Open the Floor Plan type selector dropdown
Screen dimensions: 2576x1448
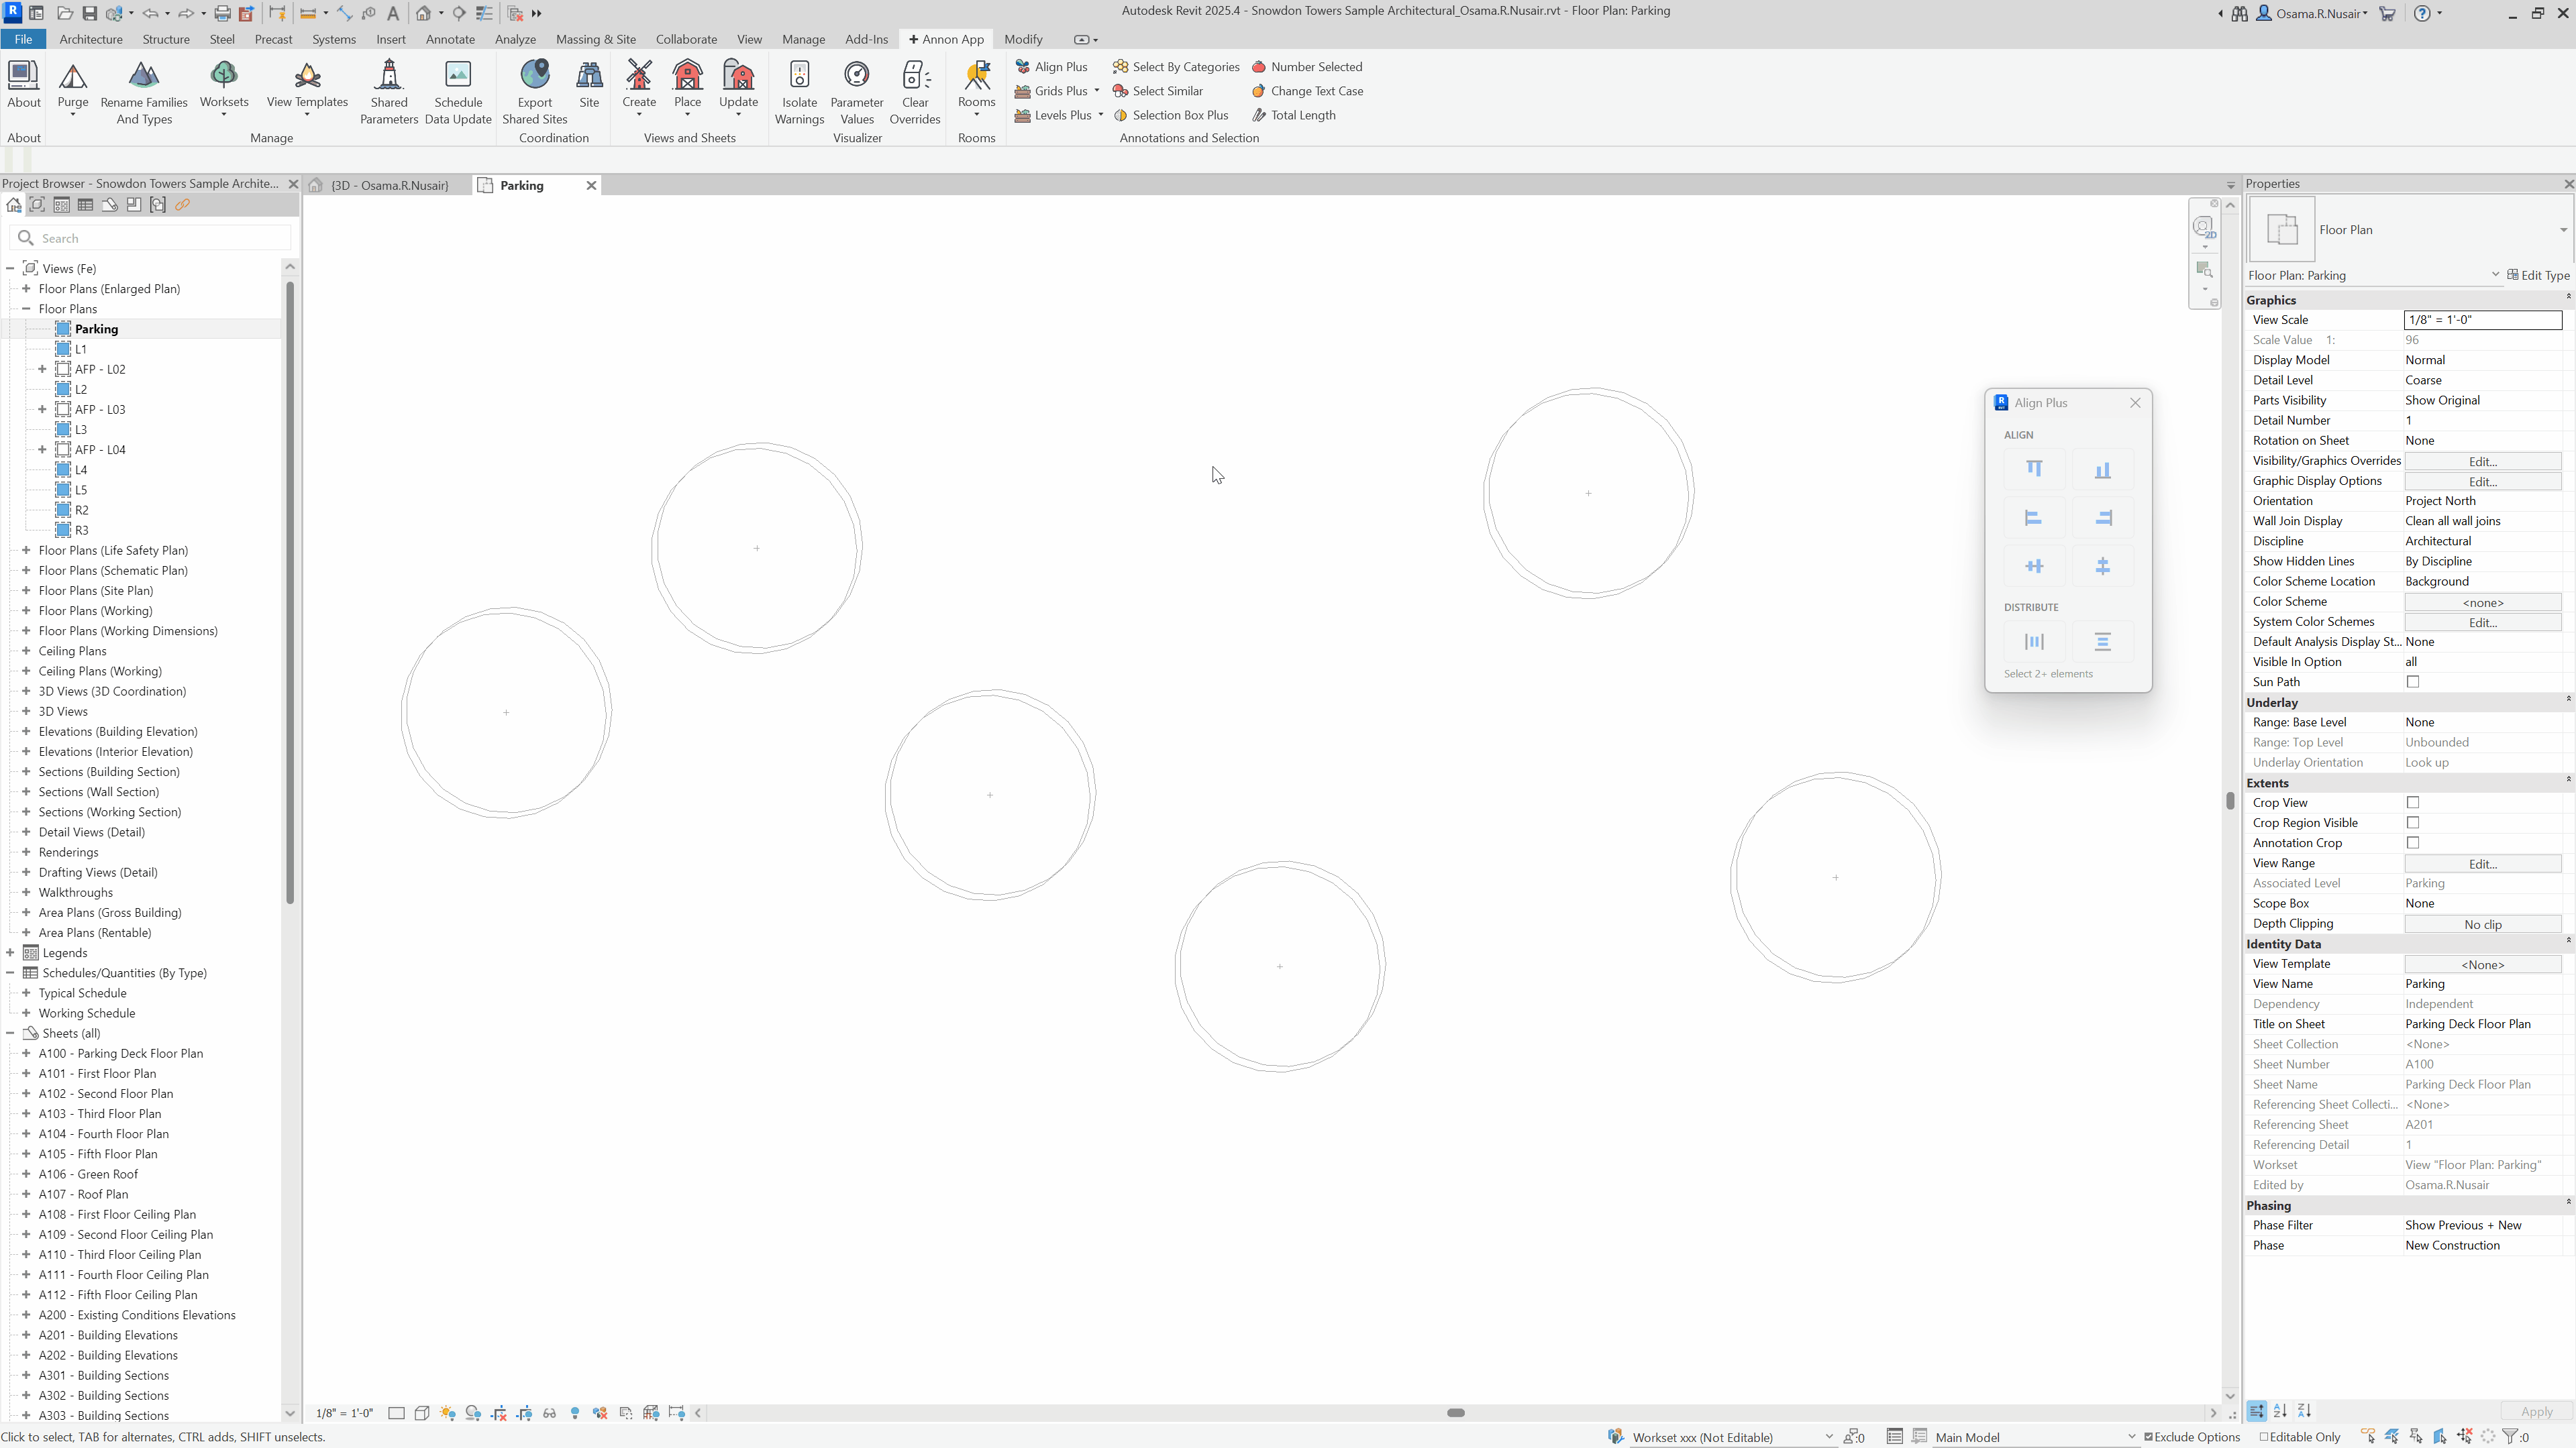[x=2563, y=230]
